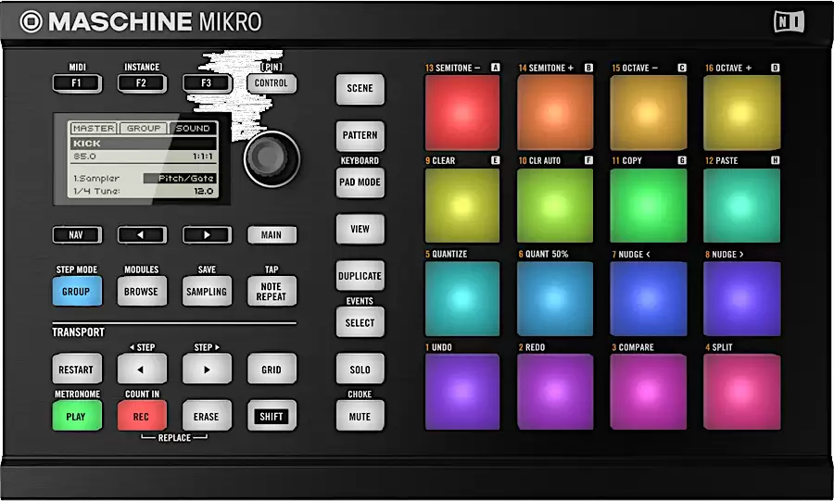
Task: Hit pad 16 Octave plus yellow pad
Action: 742,112
